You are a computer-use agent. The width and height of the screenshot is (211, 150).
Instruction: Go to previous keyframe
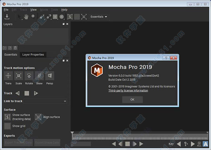point(179,144)
